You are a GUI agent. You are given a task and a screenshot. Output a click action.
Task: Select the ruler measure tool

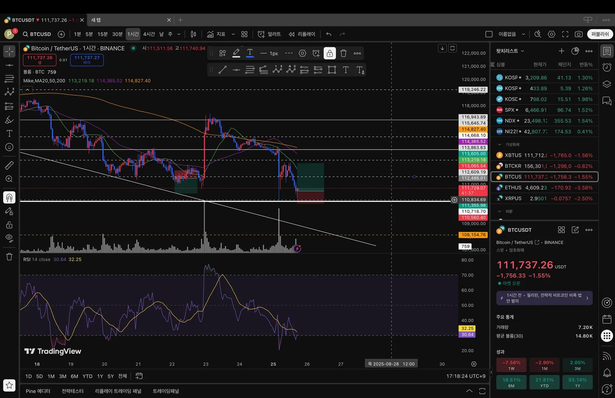click(x=9, y=165)
